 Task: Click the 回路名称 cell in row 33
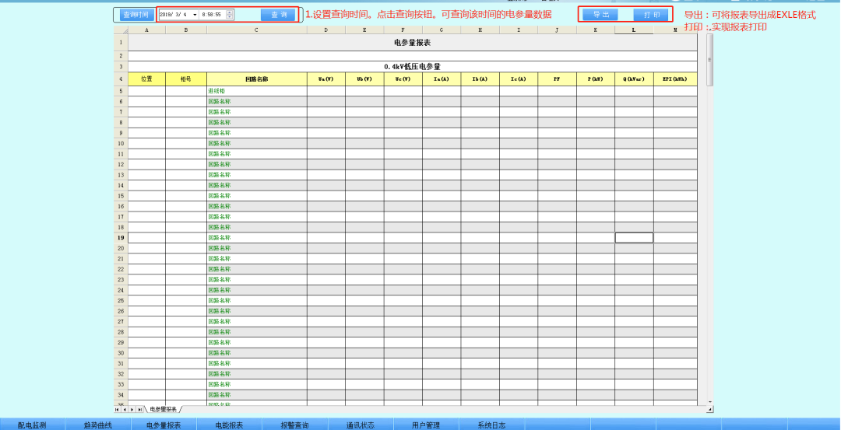[256, 384]
